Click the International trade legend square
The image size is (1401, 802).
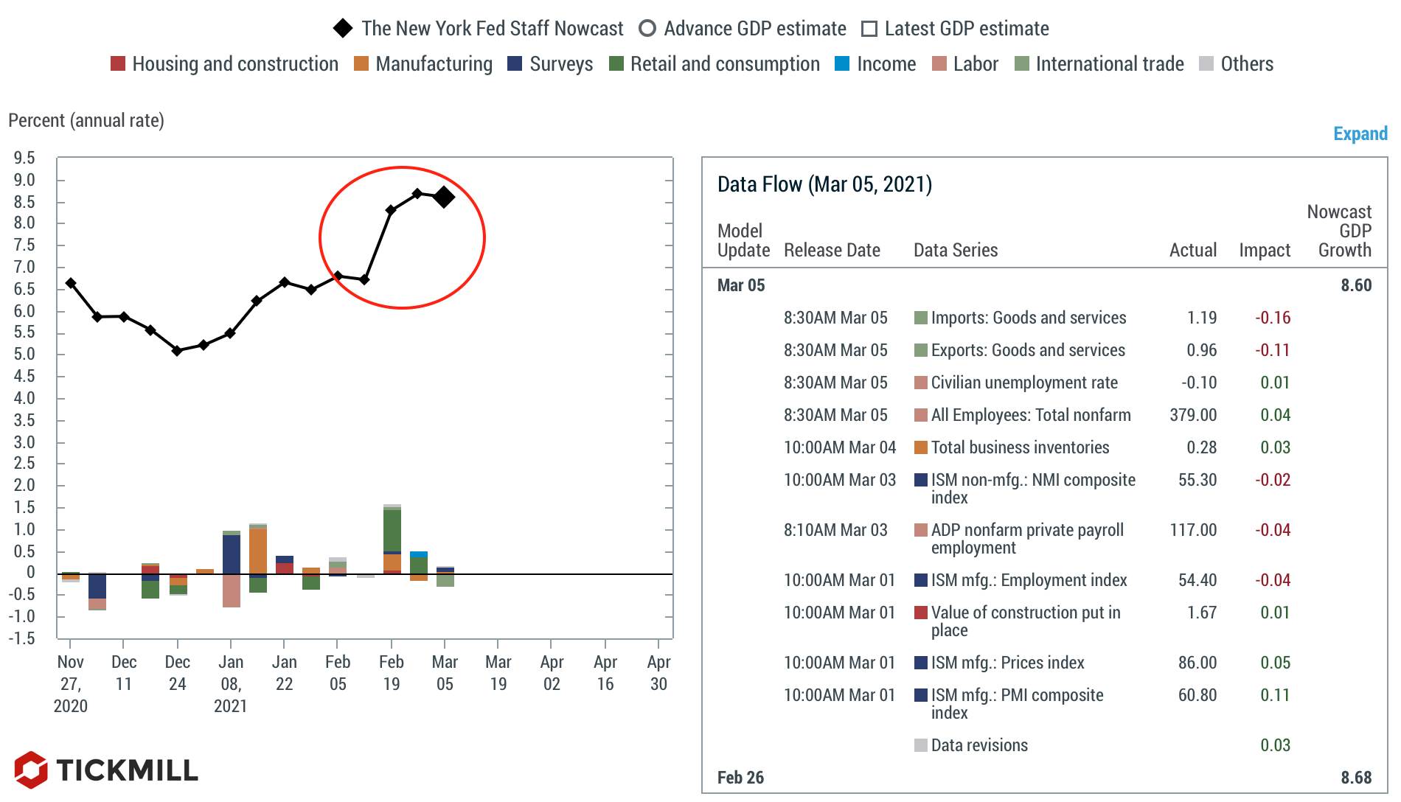tap(1022, 64)
